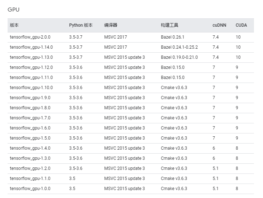Click cuDNN 7 in the 1.12.0 row
This screenshot has width=263, height=198.
click(x=214, y=67)
